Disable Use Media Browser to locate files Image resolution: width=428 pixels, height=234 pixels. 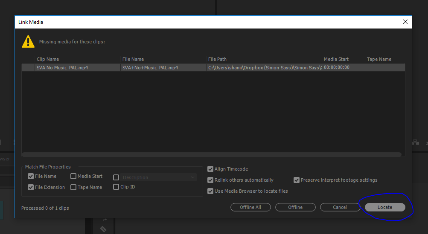click(x=210, y=191)
